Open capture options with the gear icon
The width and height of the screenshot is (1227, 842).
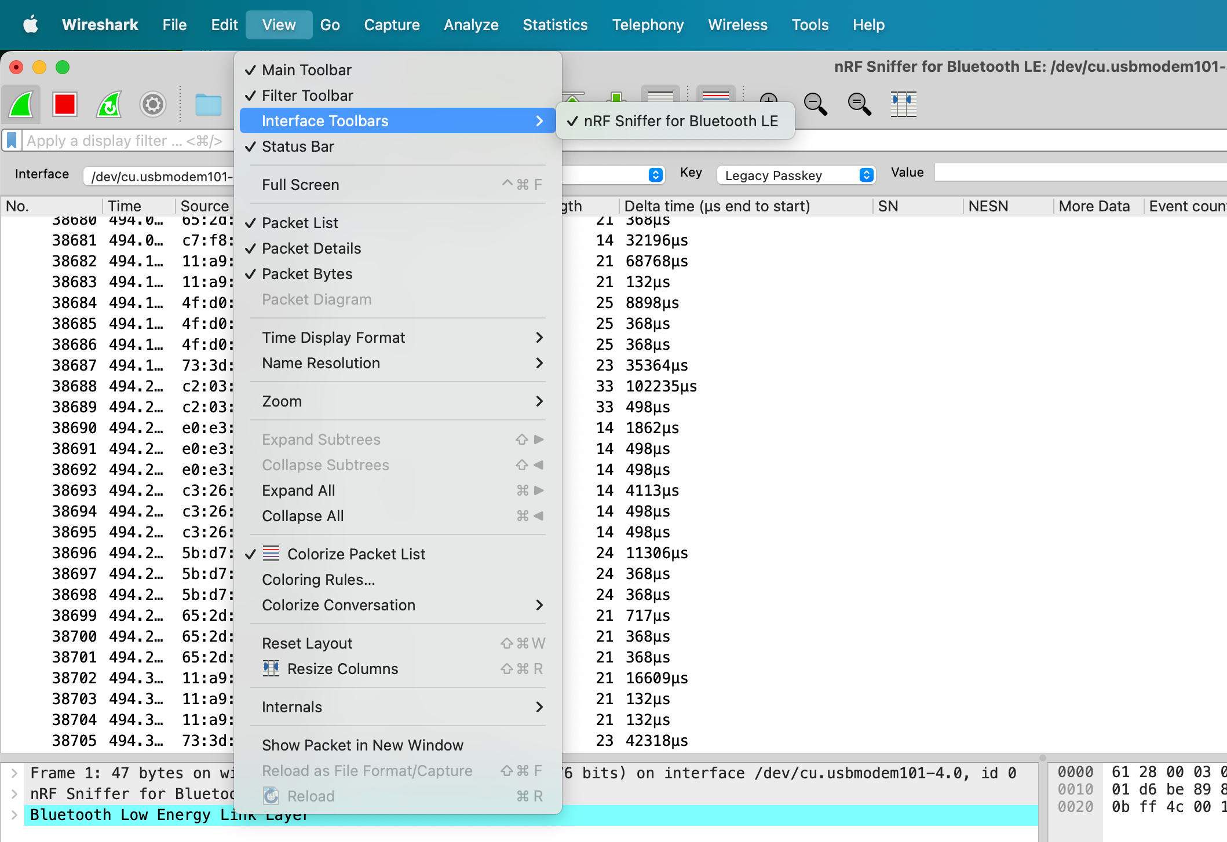152,104
